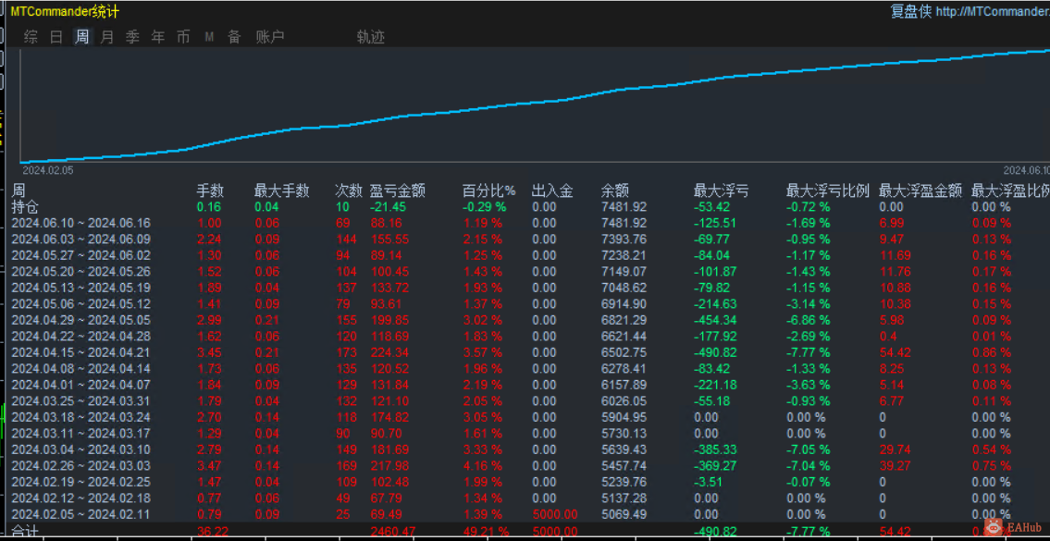The image size is (1050, 541).
Task: Click the 盈亏金额 column header
Action: [x=398, y=191]
